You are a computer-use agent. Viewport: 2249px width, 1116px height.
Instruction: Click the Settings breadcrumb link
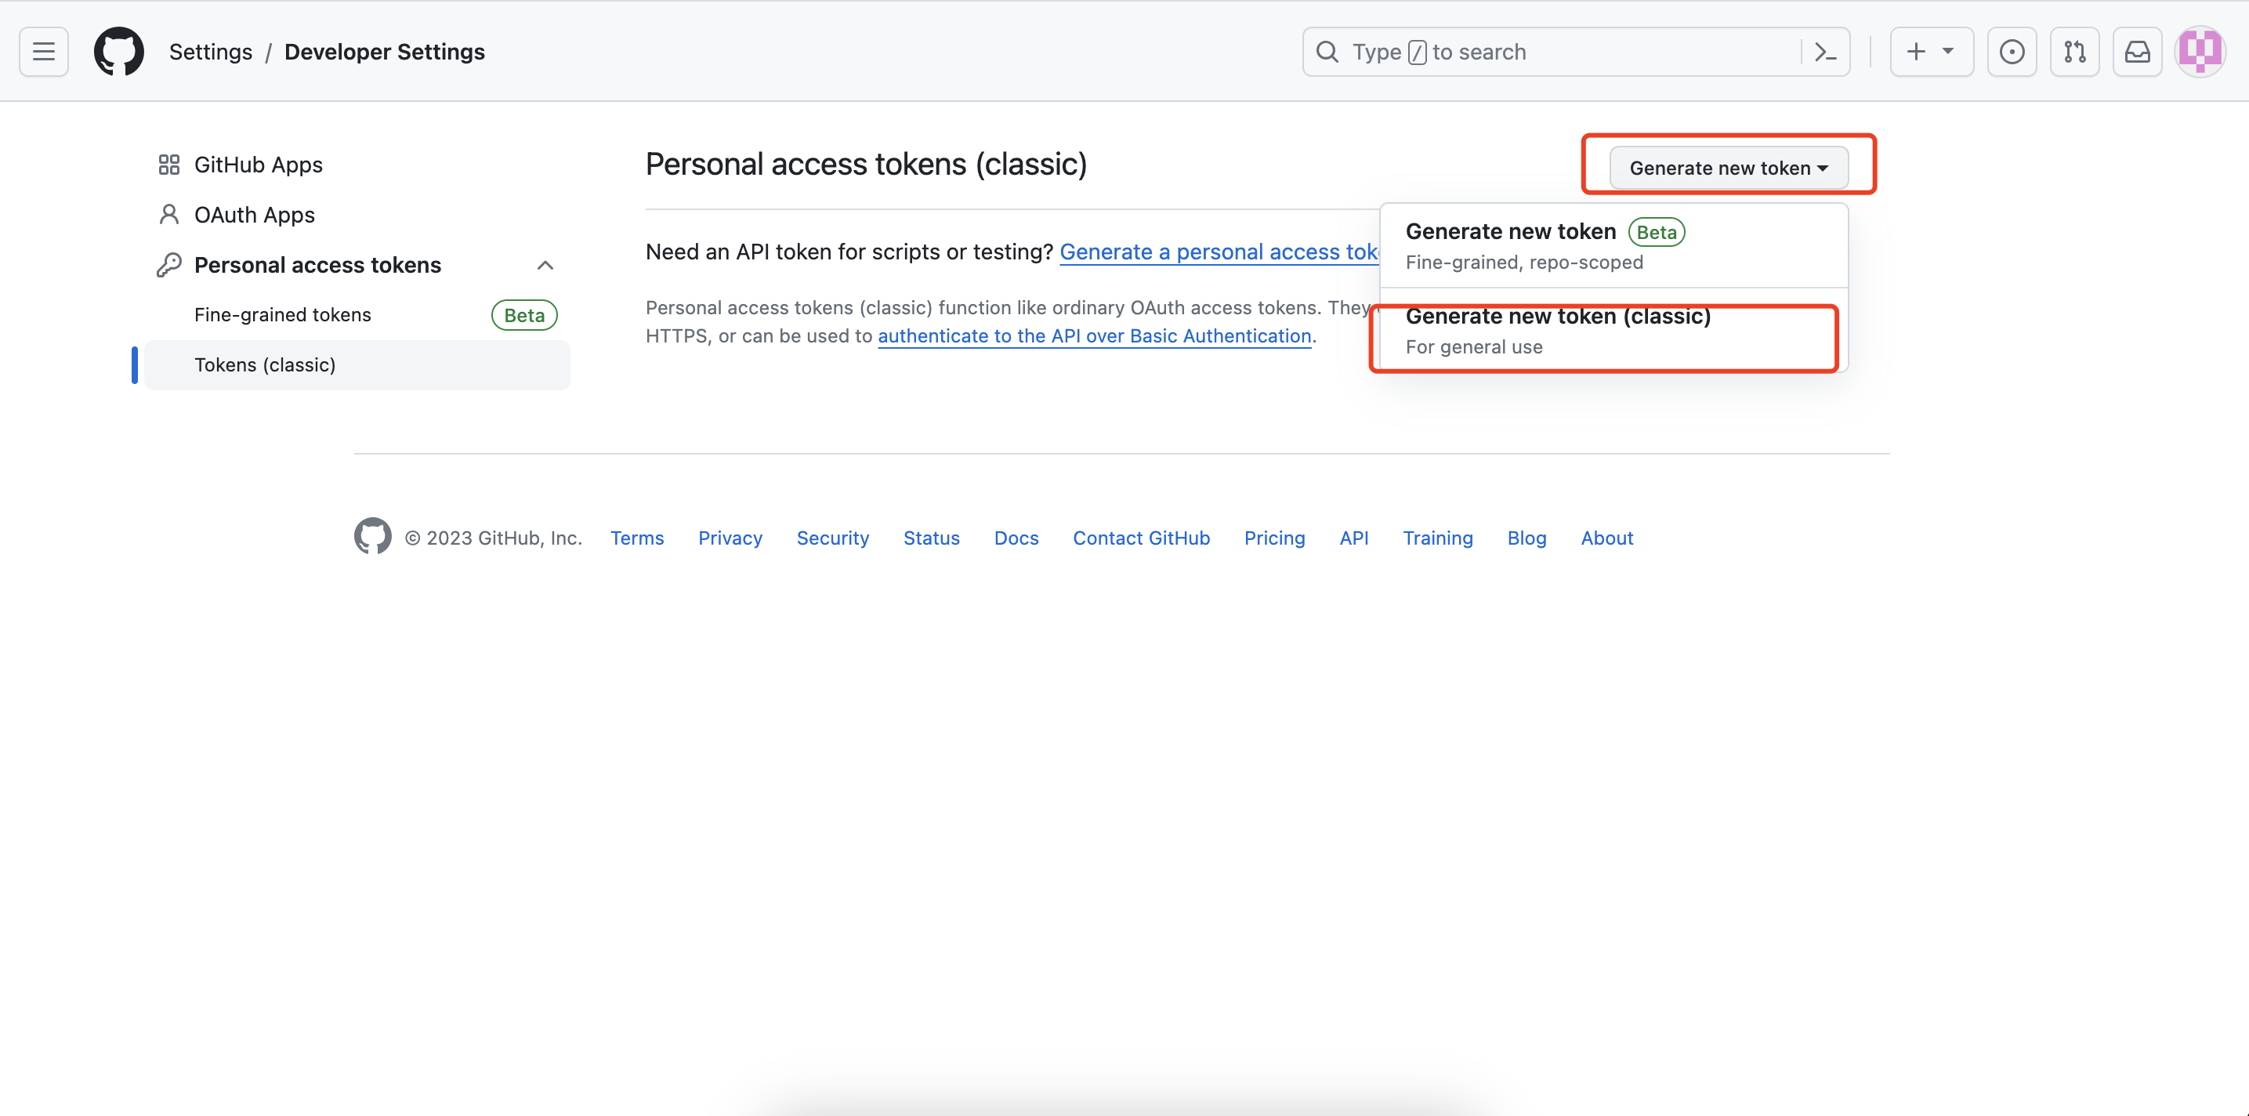[x=211, y=53]
